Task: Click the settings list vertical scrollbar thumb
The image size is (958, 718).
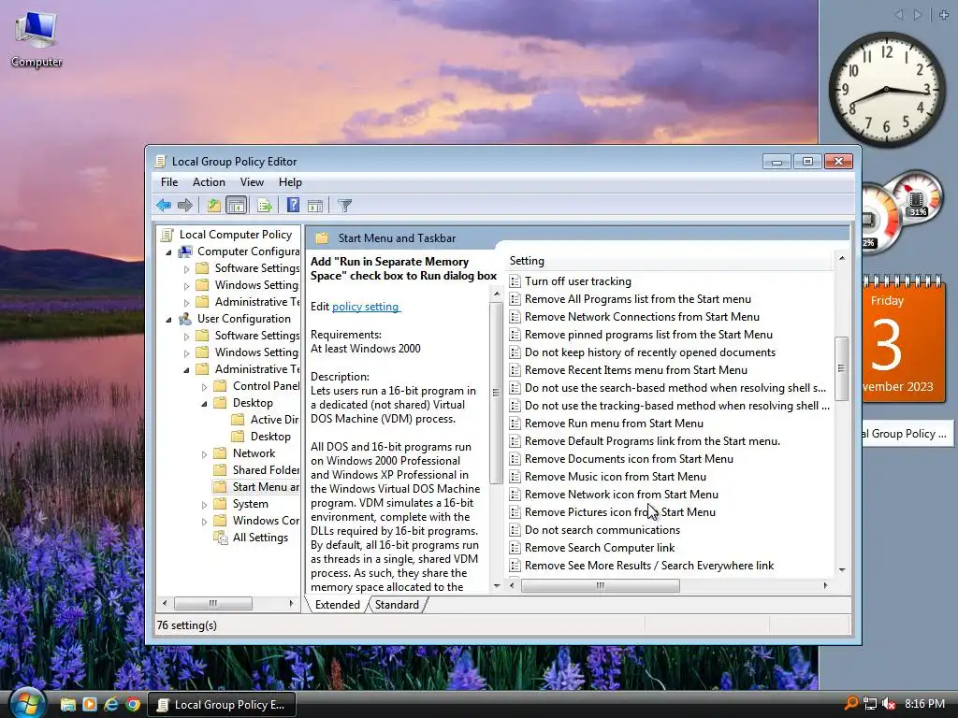Action: click(841, 368)
